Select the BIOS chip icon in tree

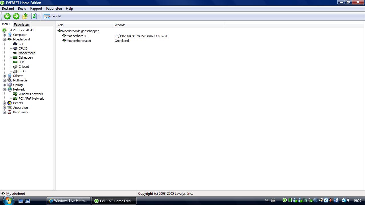(x=15, y=71)
